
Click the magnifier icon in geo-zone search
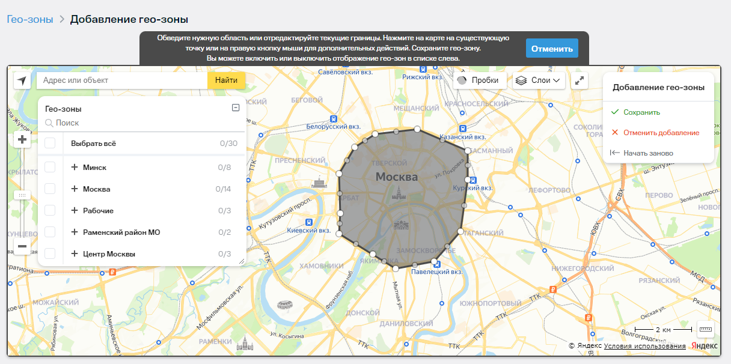[x=49, y=123]
